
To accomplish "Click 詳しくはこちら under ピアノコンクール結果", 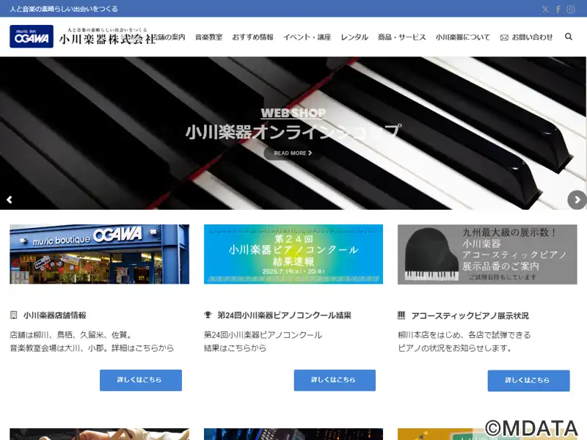I will click(335, 380).
